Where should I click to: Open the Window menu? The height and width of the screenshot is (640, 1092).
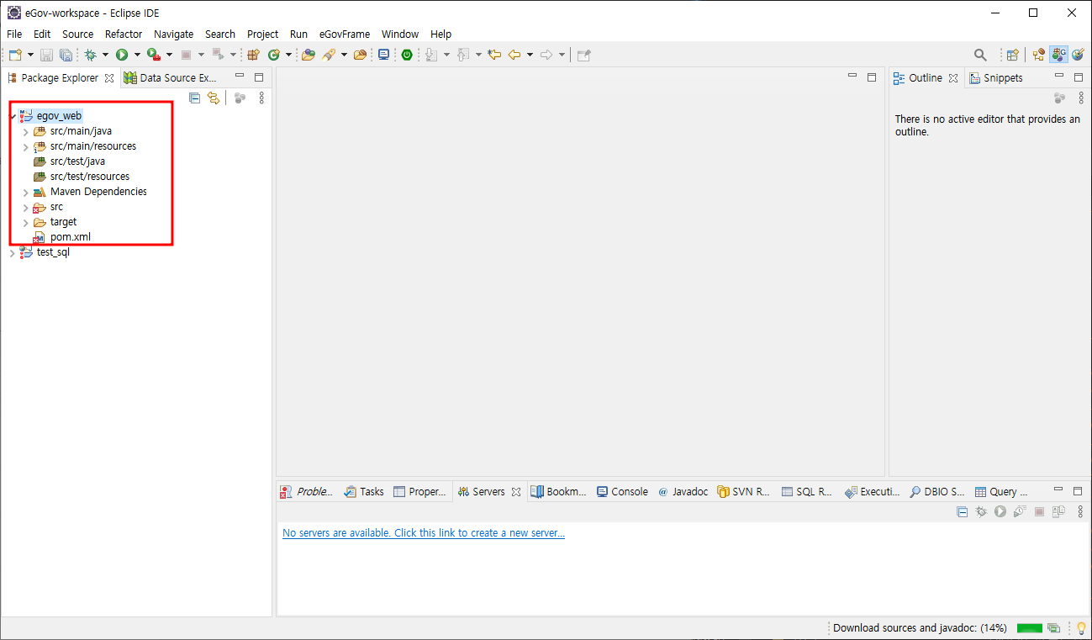click(400, 34)
